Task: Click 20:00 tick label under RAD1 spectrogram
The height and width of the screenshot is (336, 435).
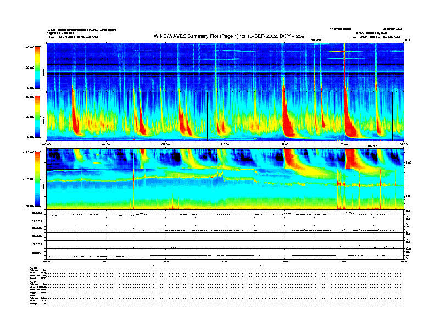Action: click(344, 144)
